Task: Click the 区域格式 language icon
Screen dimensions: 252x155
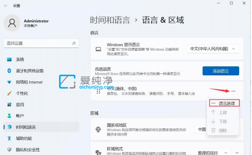Action: point(98,152)
